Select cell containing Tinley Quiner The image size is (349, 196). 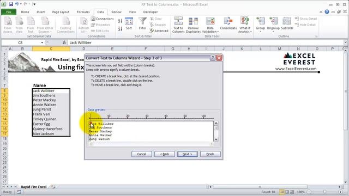[x=51, y=119]
